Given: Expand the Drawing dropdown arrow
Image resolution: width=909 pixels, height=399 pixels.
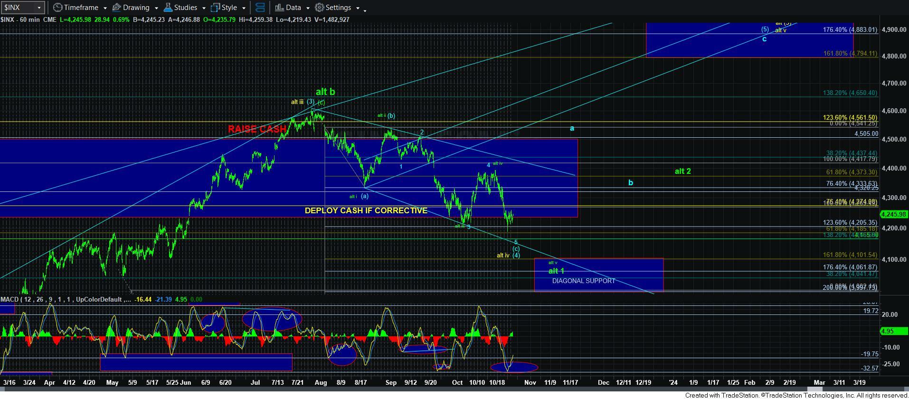Looking at the screenshot, I should (155, 8).
